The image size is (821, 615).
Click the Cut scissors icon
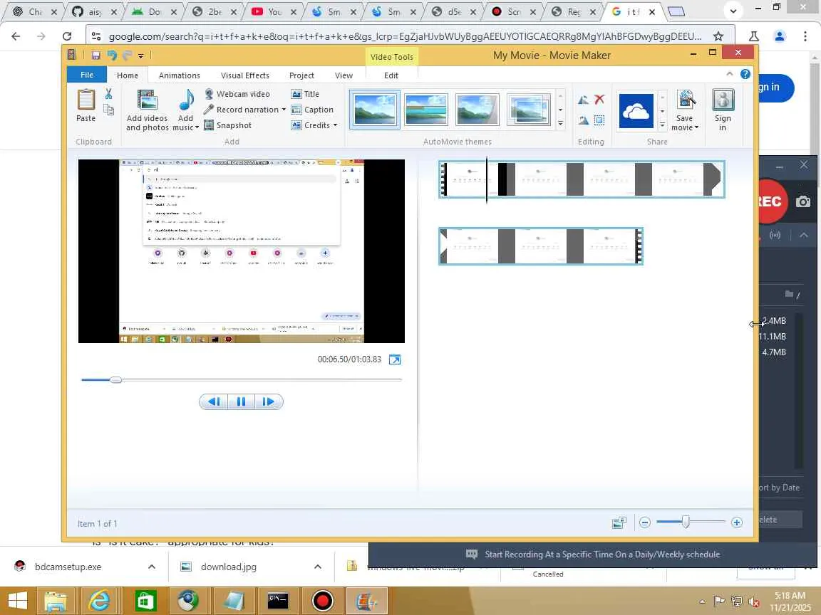point(108,94)
